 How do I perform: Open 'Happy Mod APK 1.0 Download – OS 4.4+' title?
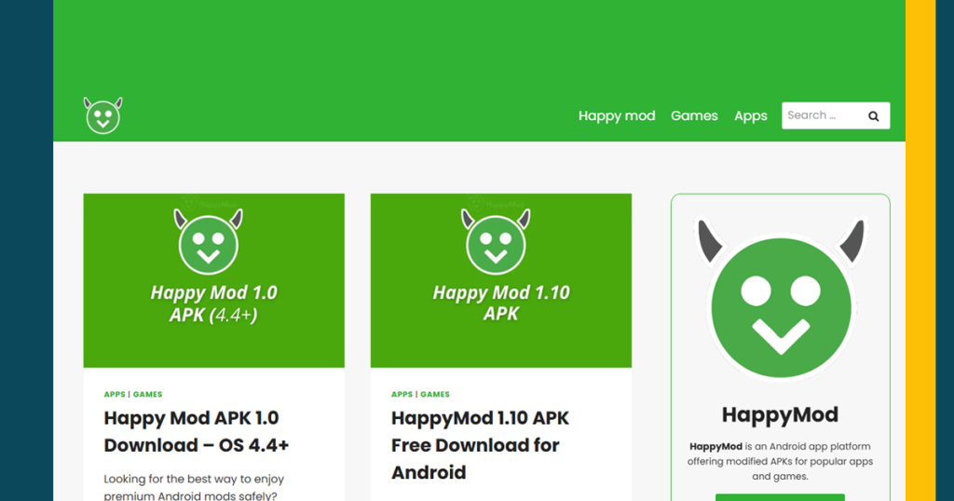click(x=196, y=432)
